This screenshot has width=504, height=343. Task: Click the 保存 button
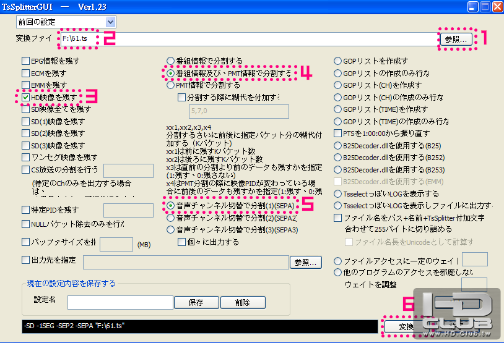196,303
